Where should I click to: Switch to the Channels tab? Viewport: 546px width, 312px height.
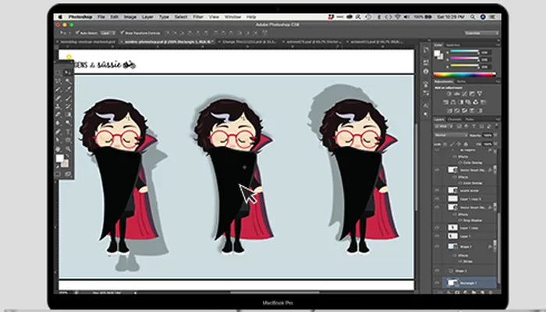pyautogui.click(x=455, y=119)
